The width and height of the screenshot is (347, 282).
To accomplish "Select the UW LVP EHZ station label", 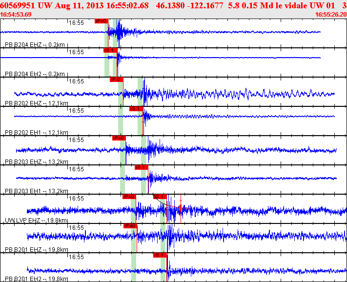I will tap(36, 221).
